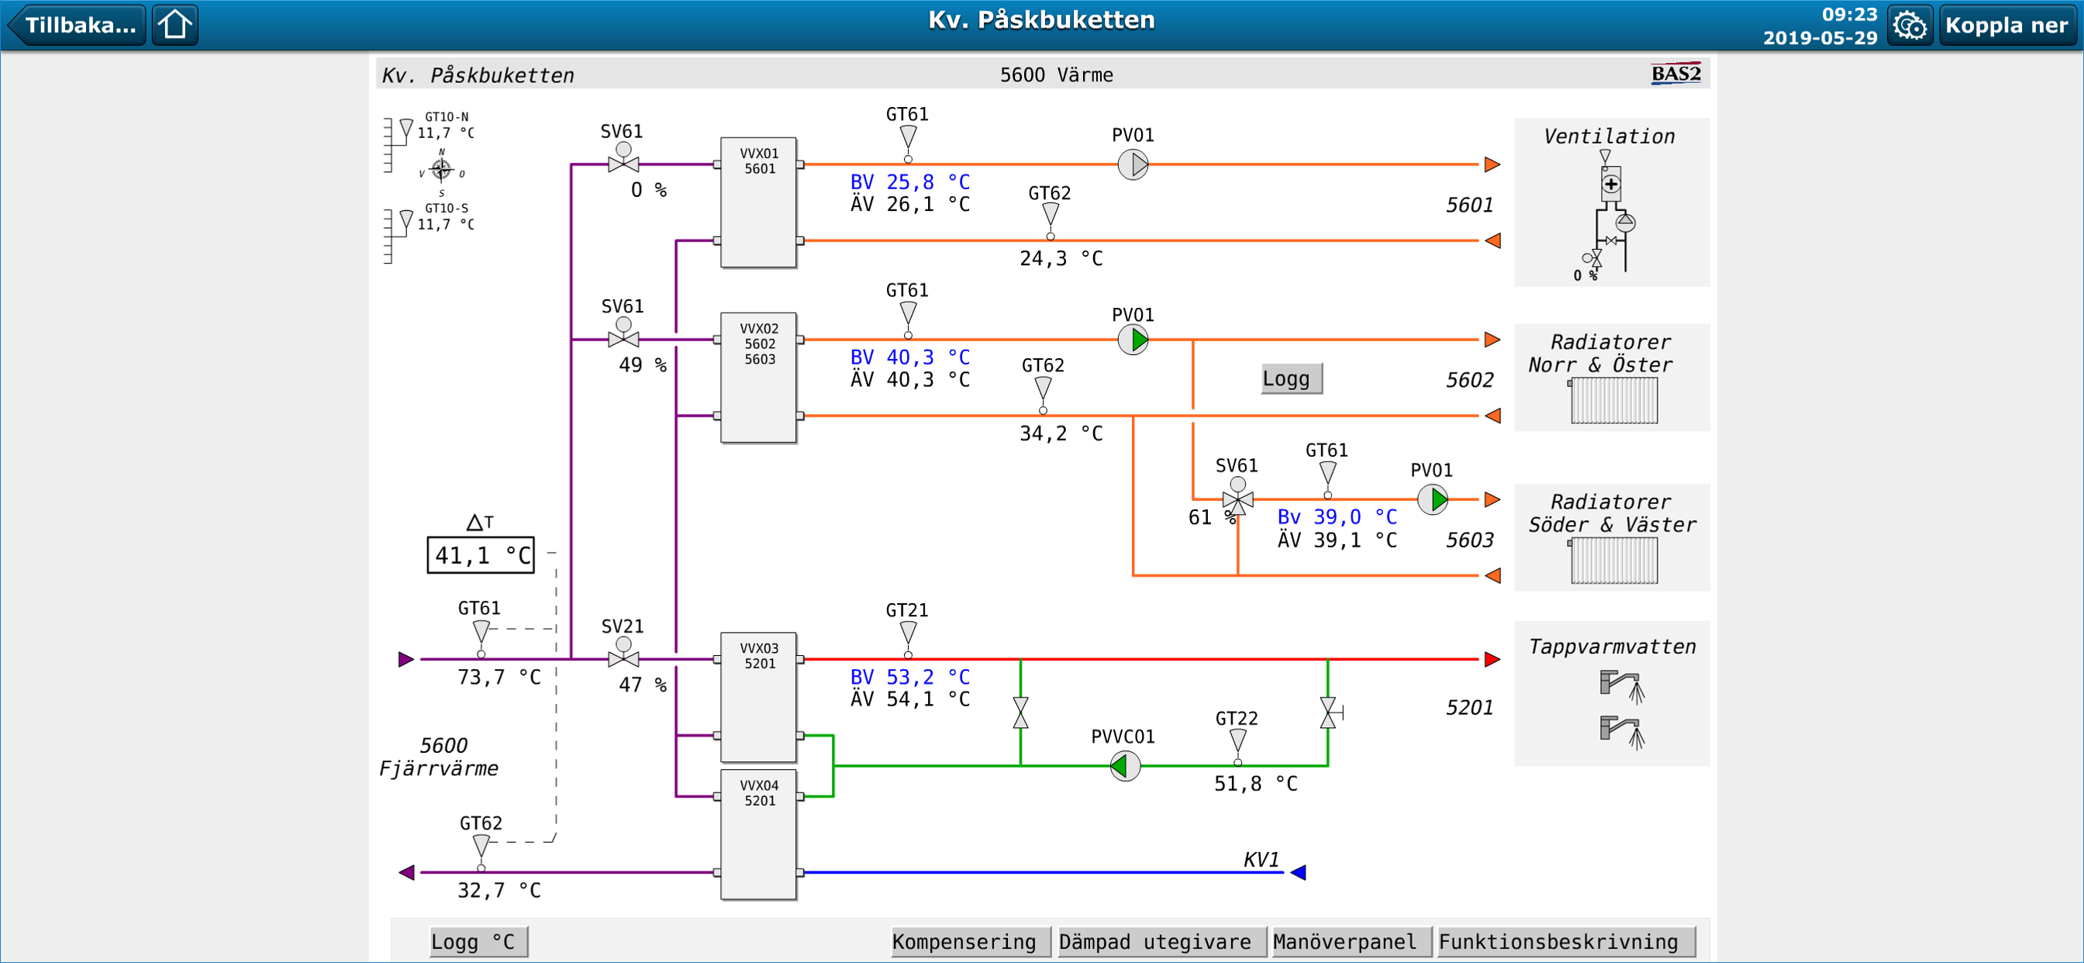Open Tappvarmvatten lower tap icon
Image resolution: width=2084 pixels, height=963 pixels.
[x=1622, y=733]
